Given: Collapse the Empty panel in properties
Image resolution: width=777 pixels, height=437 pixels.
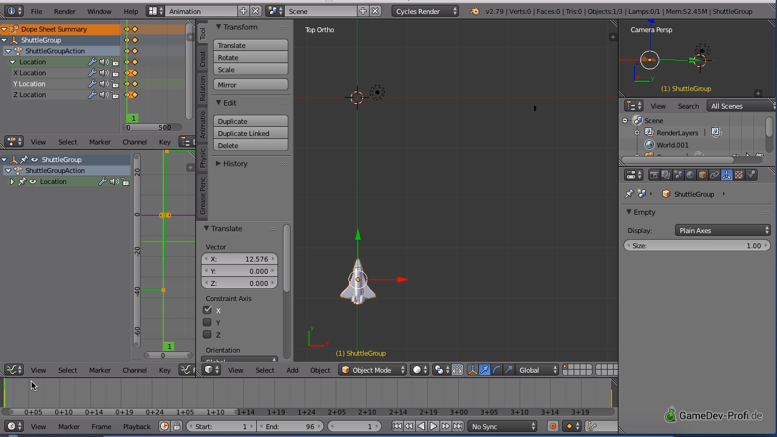Looking at the screenshot, I should (629, 212).
